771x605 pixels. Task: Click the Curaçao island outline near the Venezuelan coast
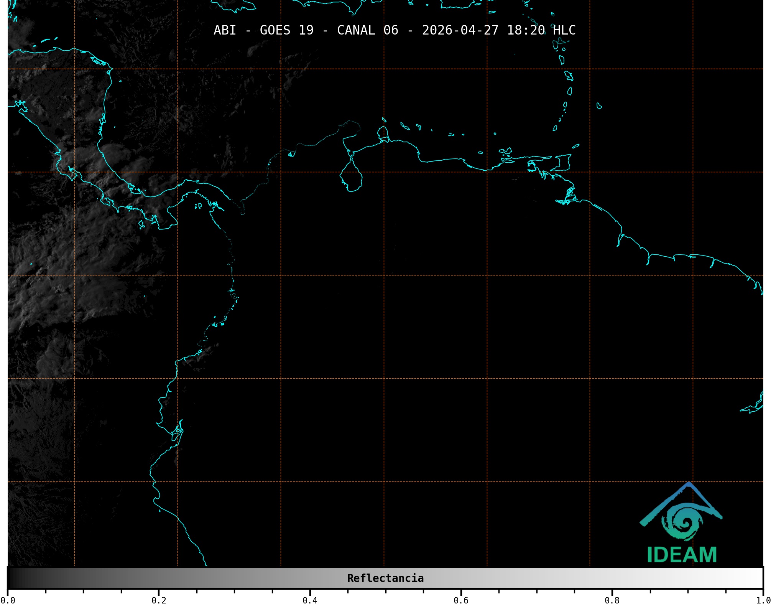[x=404, y=126]
